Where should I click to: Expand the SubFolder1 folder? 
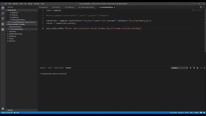click(x=13, y=32)
